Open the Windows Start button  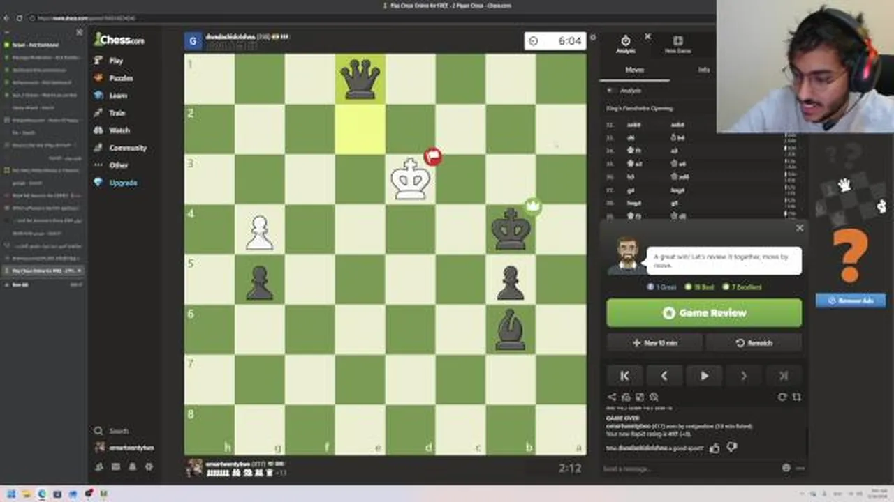pos(11,494)
